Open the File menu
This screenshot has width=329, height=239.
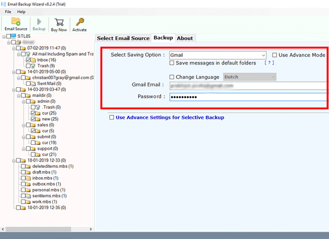pyautogui.click(x=8, y=12)
